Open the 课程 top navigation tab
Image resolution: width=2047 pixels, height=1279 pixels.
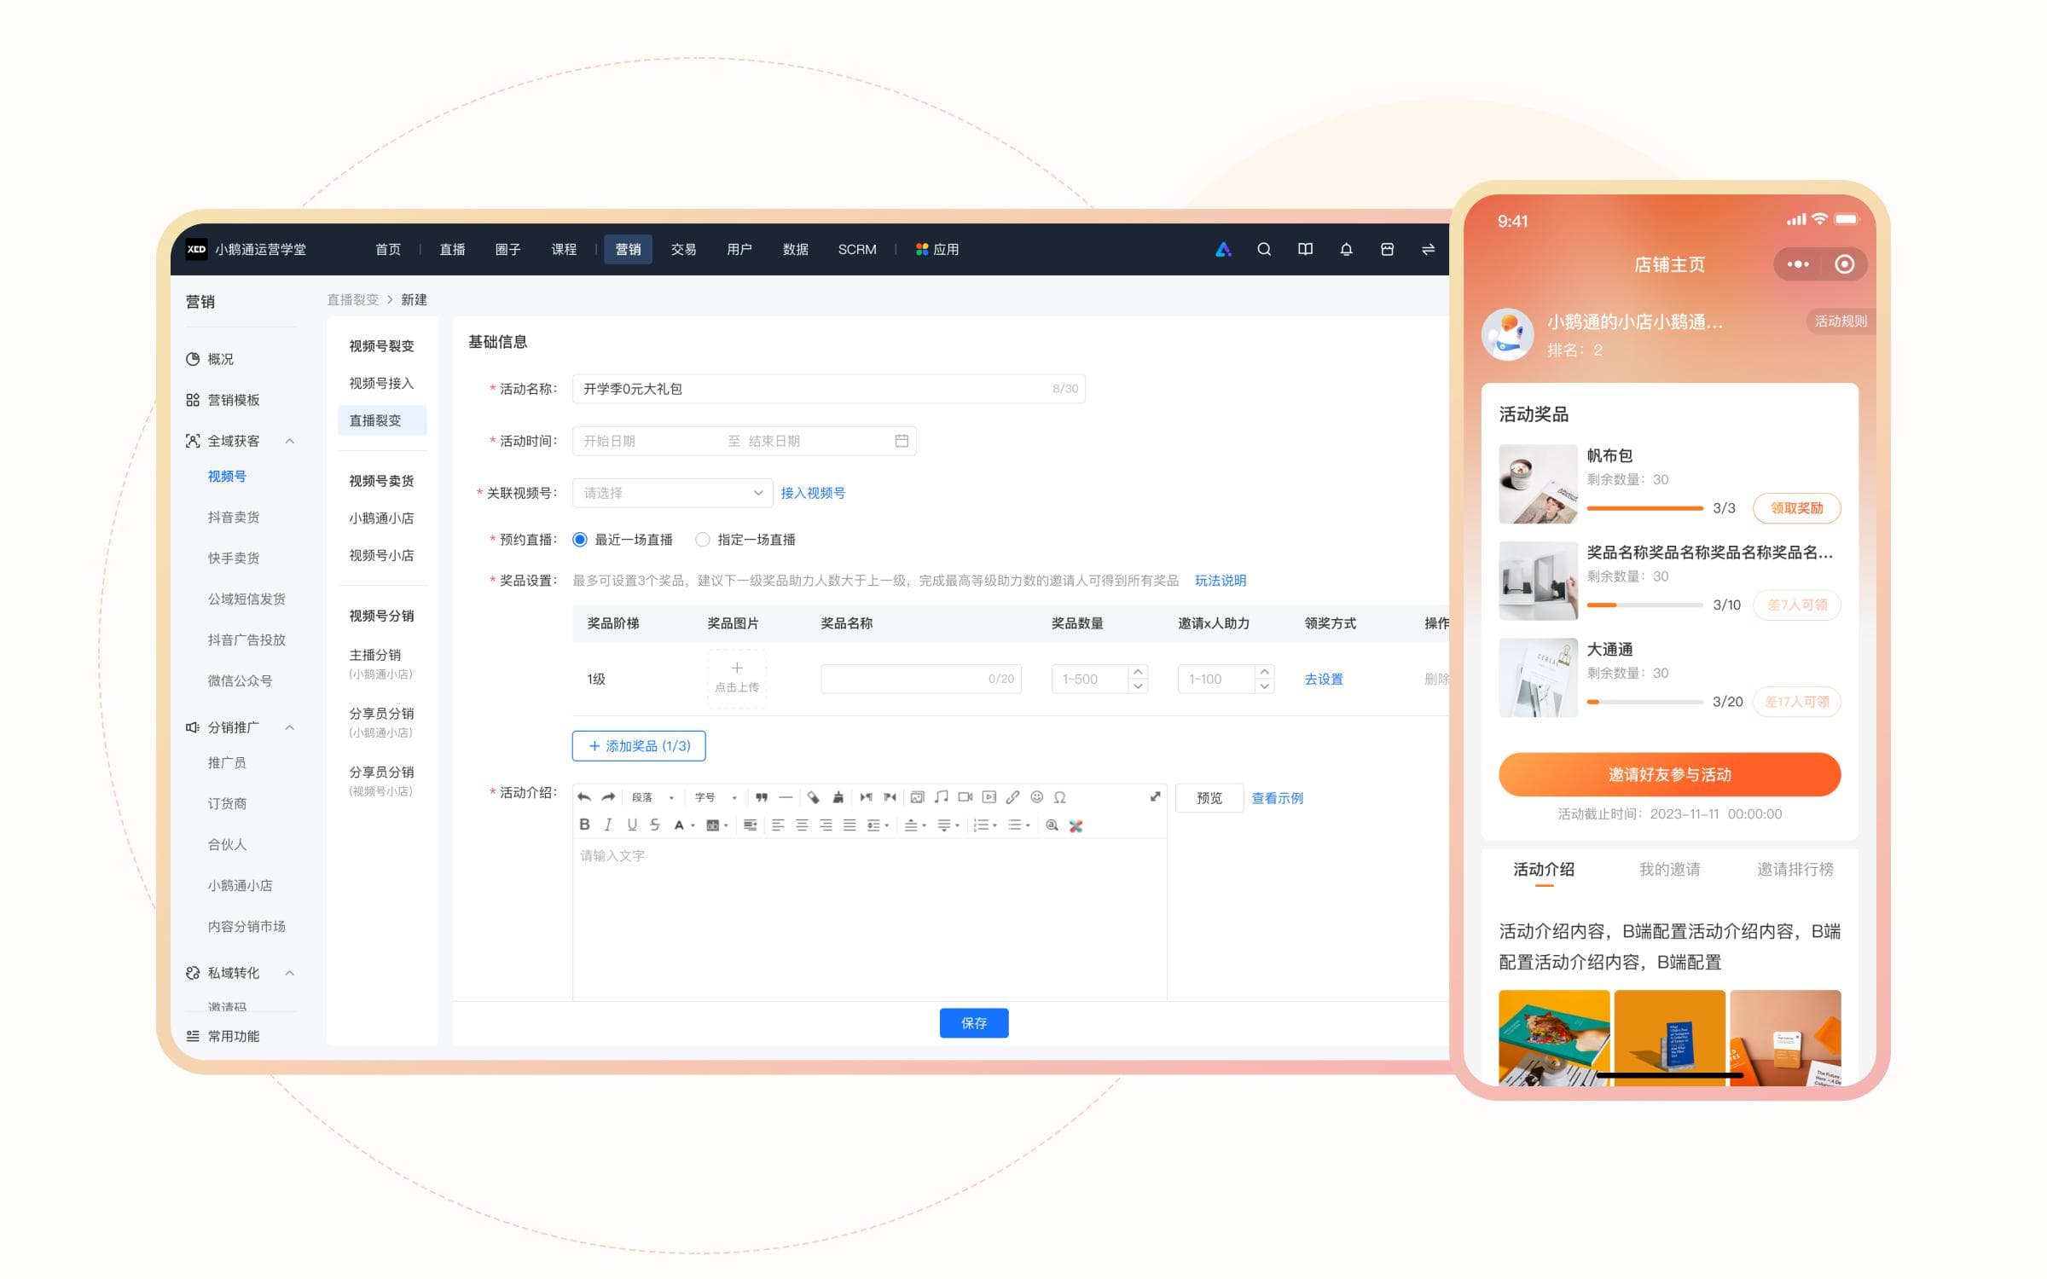[x=564, y=249]
